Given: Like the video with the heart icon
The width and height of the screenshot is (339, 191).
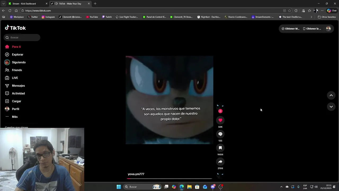Looking at the screenshot, I should tap(220, 120).
